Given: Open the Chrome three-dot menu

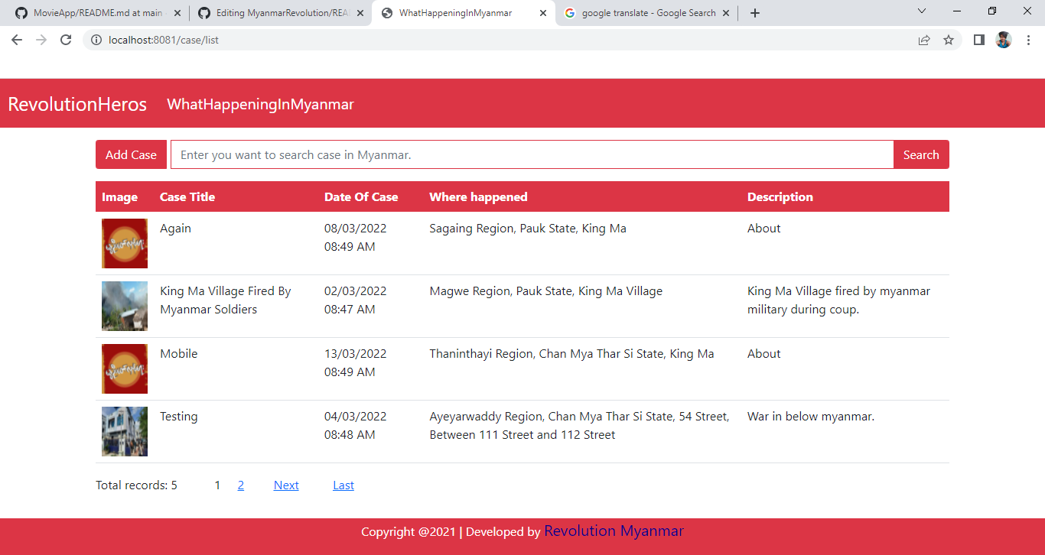Looking at the screenshot, I should tap(1028, 40).
